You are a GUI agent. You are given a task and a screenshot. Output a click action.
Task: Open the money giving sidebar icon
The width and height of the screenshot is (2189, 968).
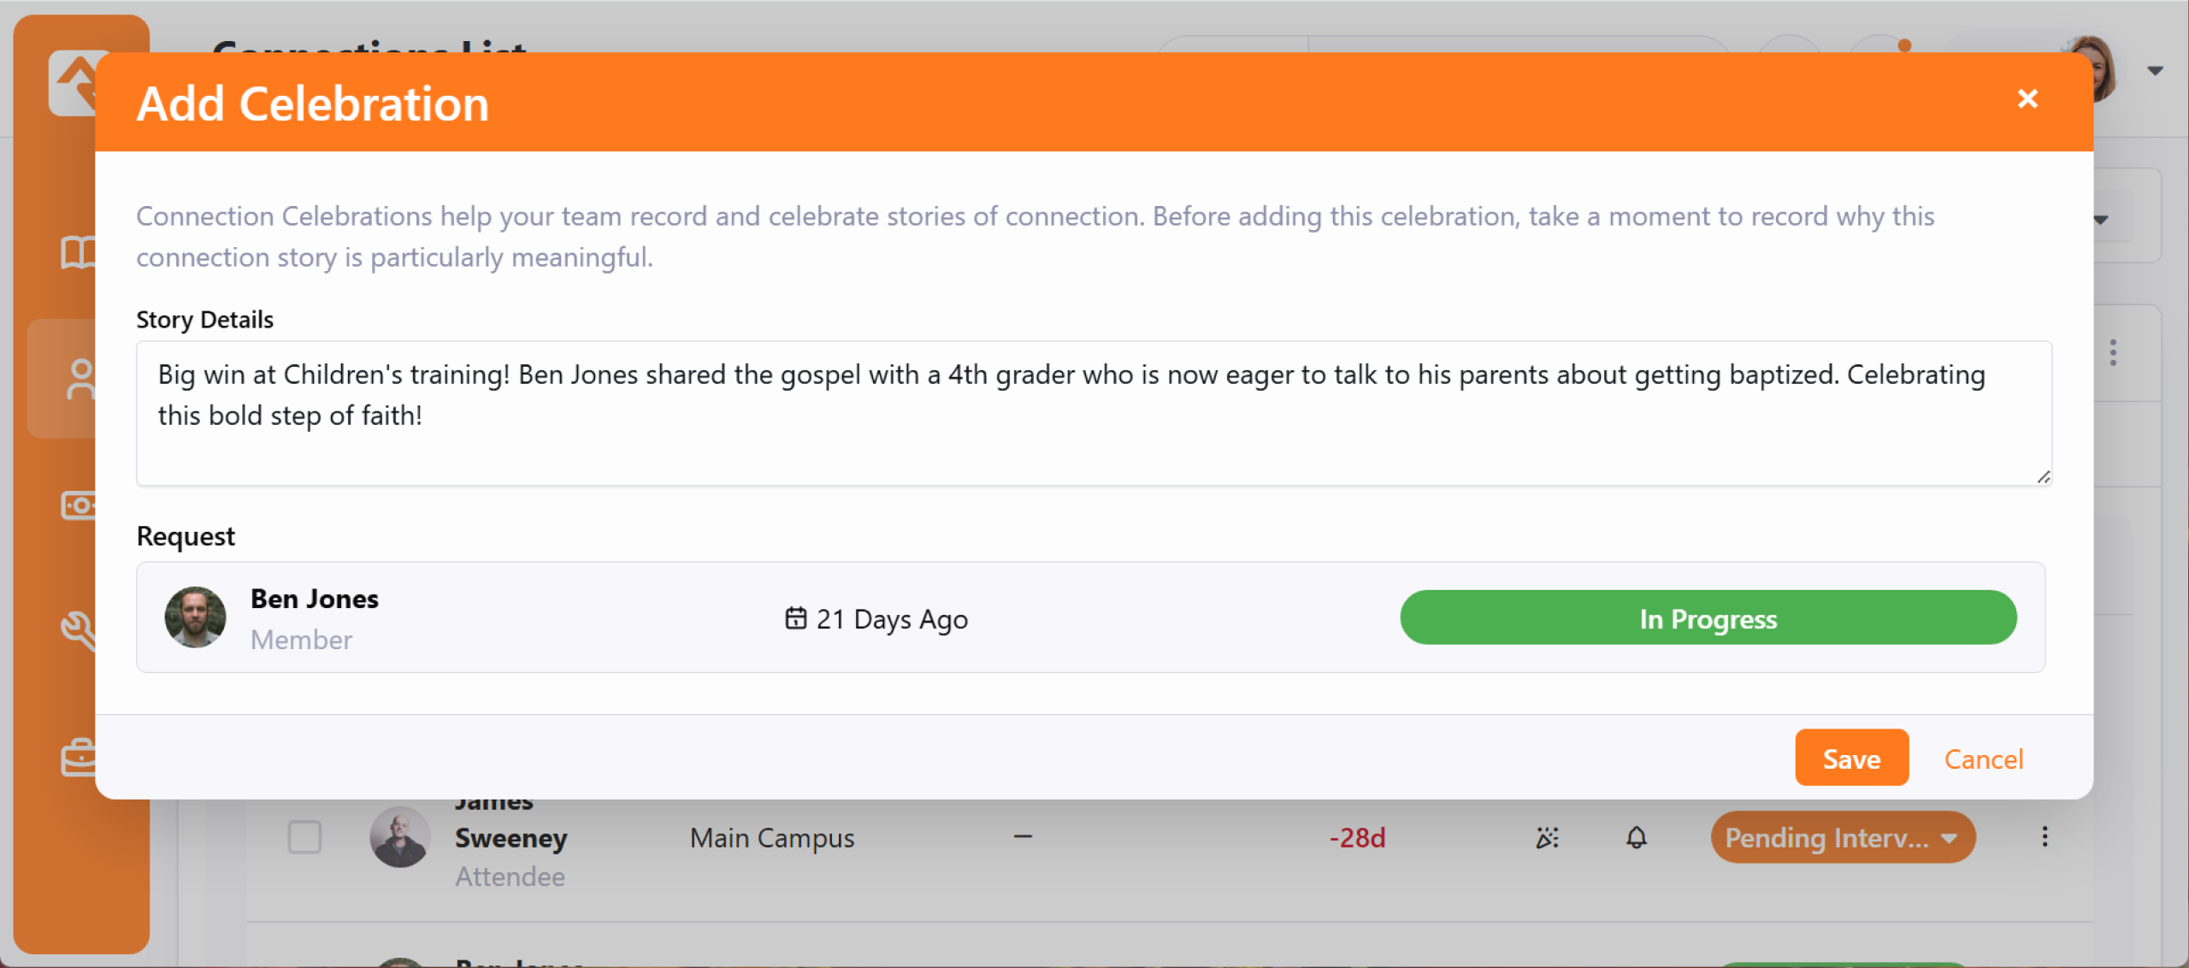[77, 505]
